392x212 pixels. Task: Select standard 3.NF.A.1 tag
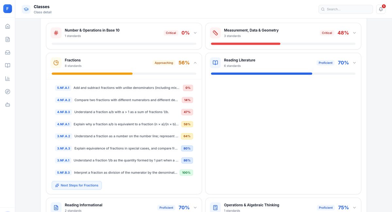point(63,160)
